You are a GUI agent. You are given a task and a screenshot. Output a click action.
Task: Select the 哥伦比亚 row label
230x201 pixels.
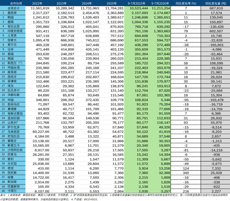point(14,27)
